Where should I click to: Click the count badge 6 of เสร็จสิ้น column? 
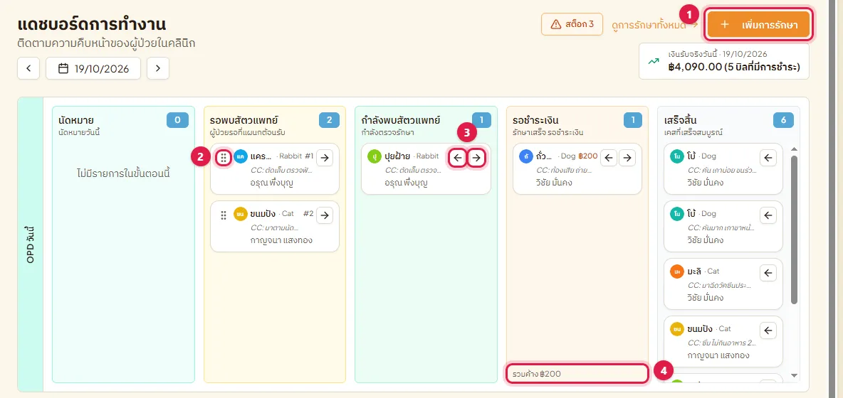coord(783,120)
